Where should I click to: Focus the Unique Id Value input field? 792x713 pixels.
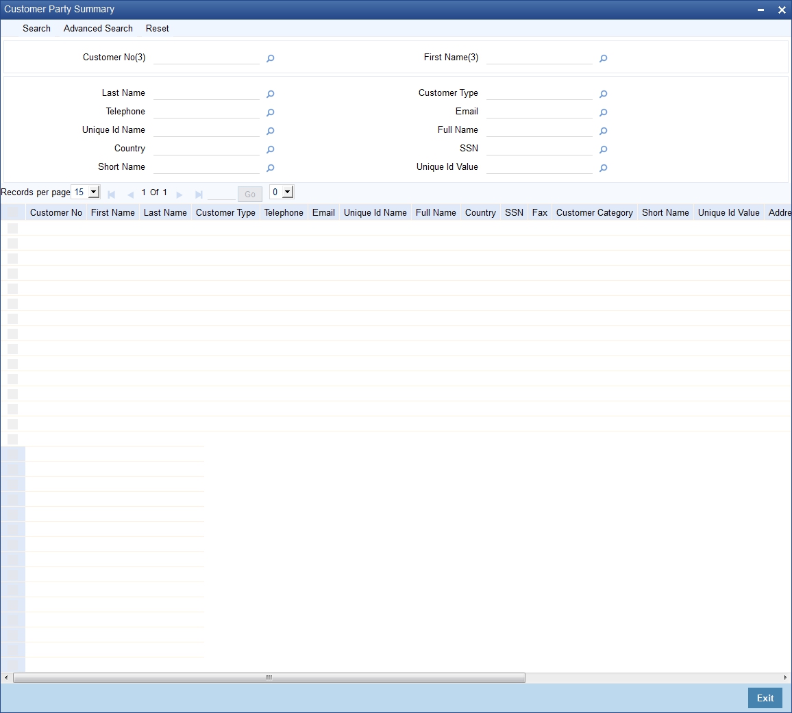point(539,167)
